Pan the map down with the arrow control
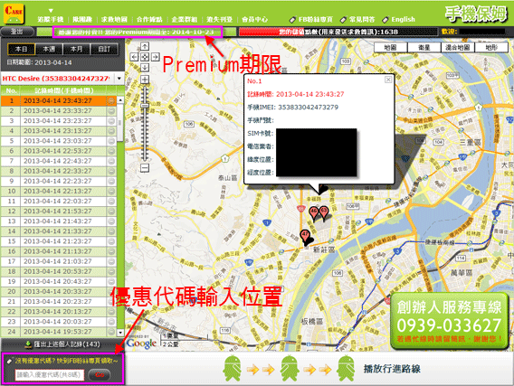Screen dimensions: 514x386 [145, 68]
